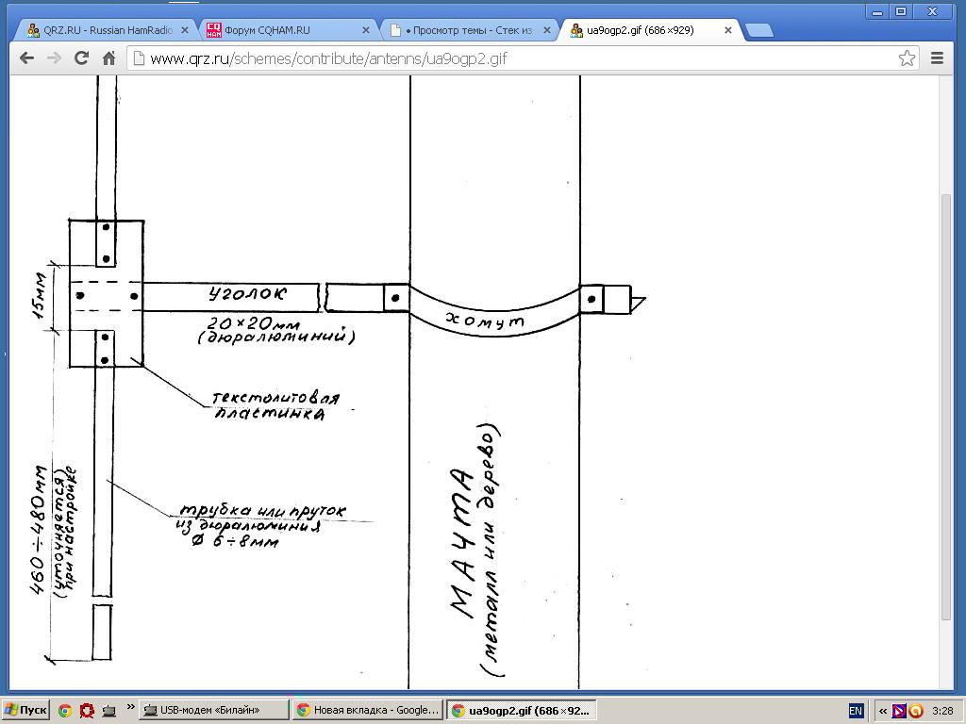Bookmark this page with the star icon

coord(907,58)
